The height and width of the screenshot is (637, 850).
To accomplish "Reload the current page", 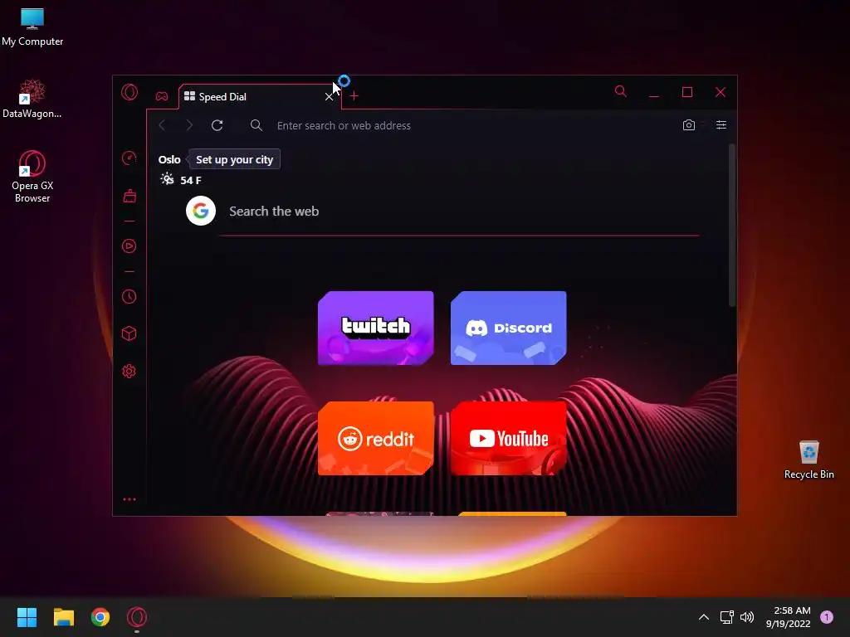I will (x=217, y=126).
